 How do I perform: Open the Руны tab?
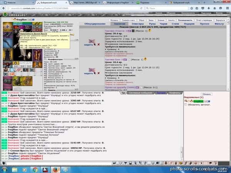152,24
